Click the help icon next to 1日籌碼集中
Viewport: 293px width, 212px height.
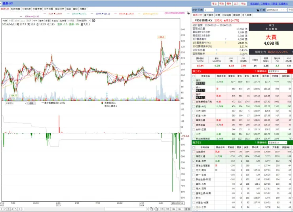226,39
